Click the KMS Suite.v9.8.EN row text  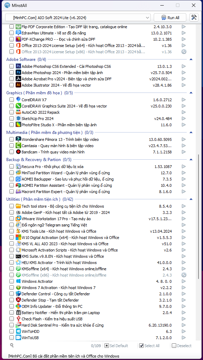pos(62,256)
